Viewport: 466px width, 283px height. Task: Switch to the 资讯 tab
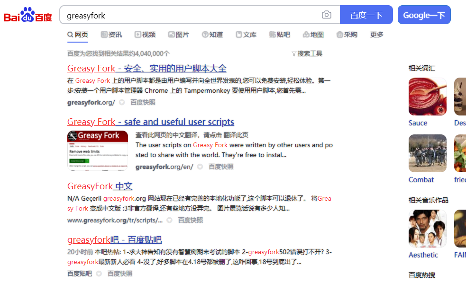click(111, 35)
